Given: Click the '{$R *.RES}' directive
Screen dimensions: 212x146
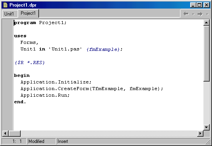Looking at the screenshot, I should tap(30, 63).
